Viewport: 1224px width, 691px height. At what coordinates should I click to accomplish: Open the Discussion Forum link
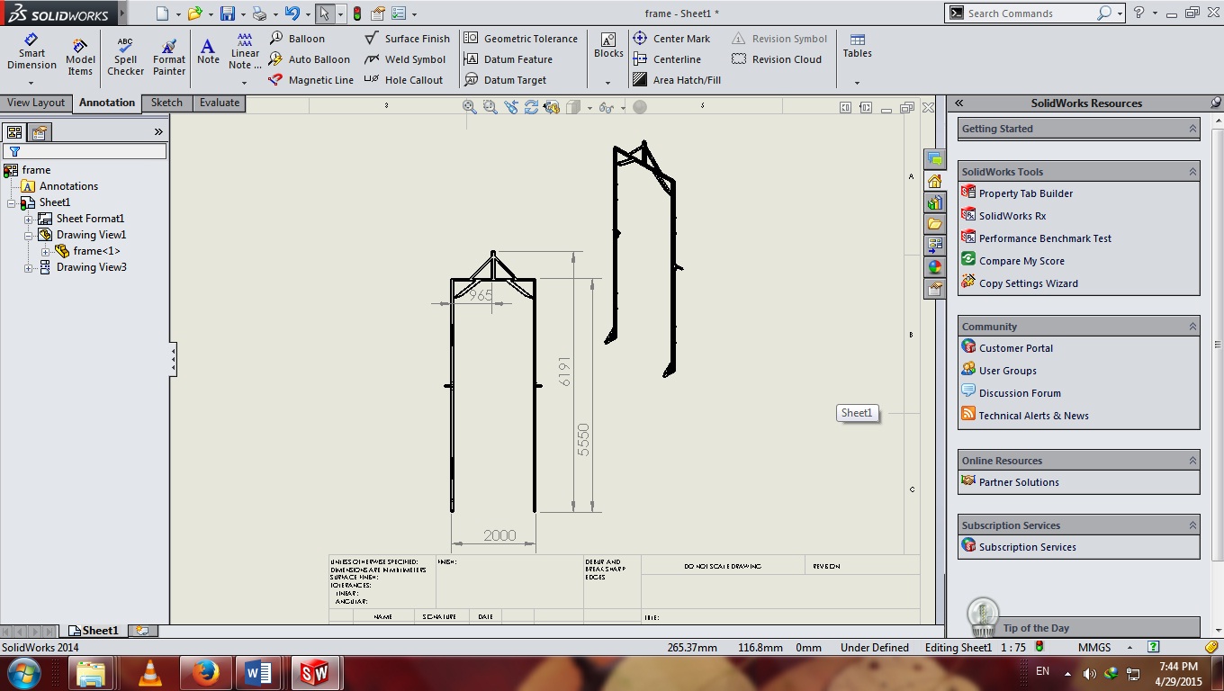tap(1019, 393)
